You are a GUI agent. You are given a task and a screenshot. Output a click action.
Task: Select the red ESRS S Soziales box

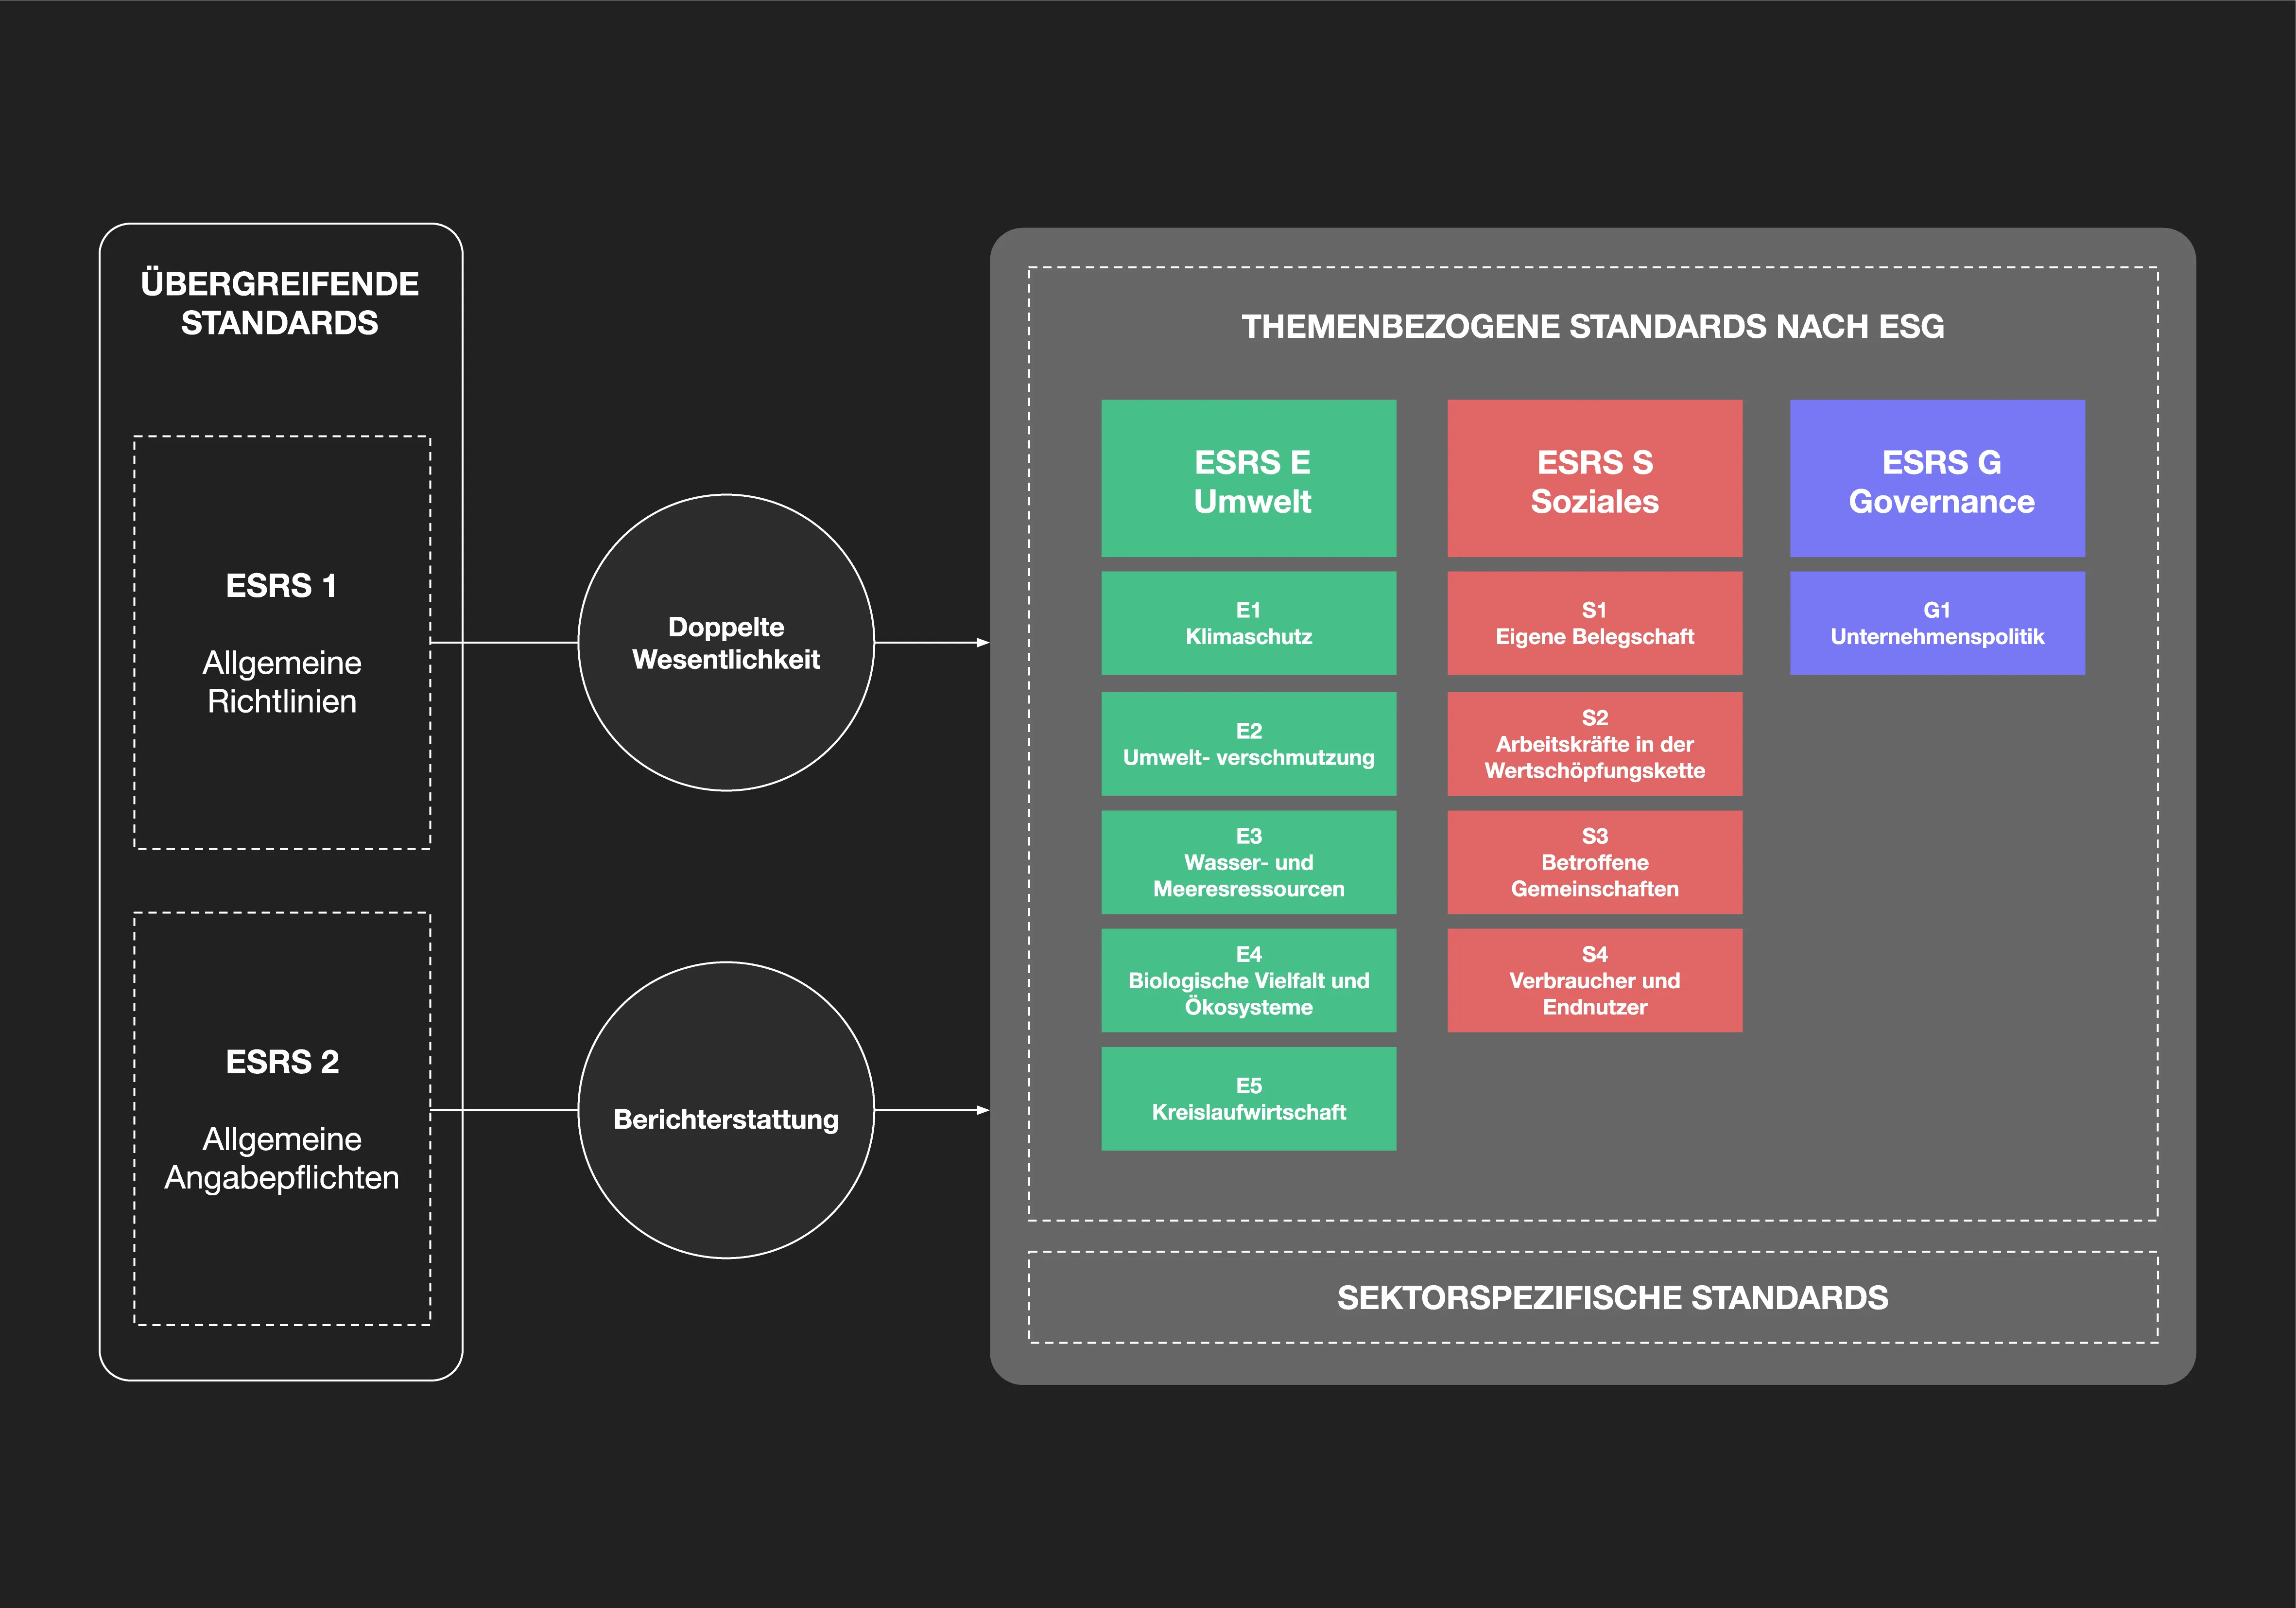[x=1594, y=478]
